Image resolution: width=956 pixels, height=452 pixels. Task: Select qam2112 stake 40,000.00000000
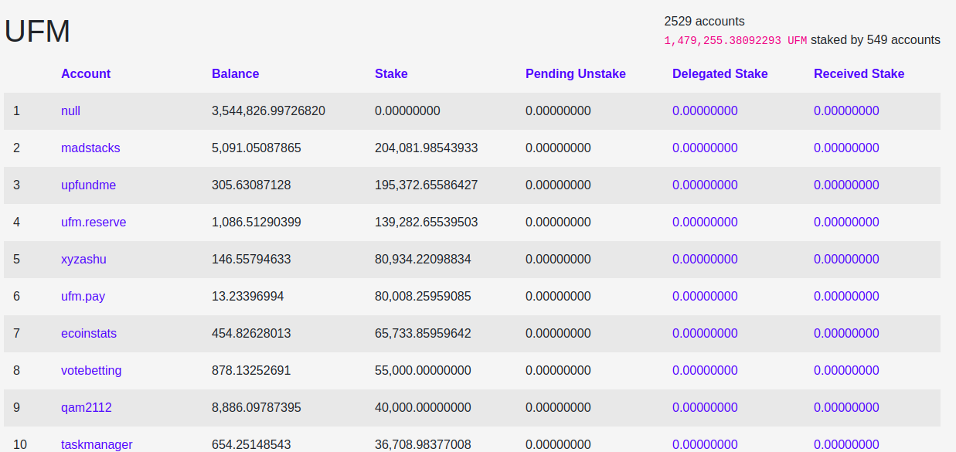(423, 408)
